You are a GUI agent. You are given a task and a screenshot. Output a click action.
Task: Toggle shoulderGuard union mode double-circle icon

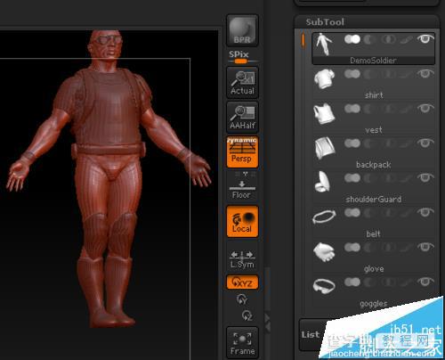(352, 178)
